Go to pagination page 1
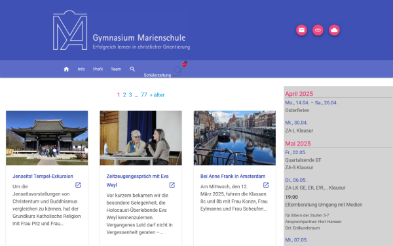Screen dimensions: 393x246 [x=119, y=95]
